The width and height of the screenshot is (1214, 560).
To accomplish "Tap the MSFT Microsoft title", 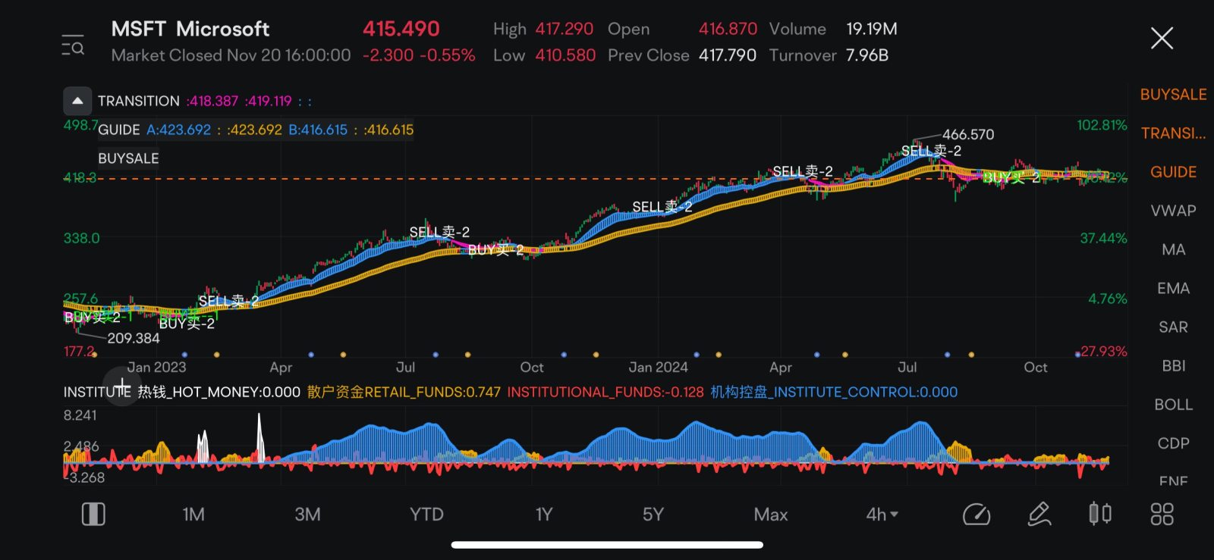I will pos(190,29).
